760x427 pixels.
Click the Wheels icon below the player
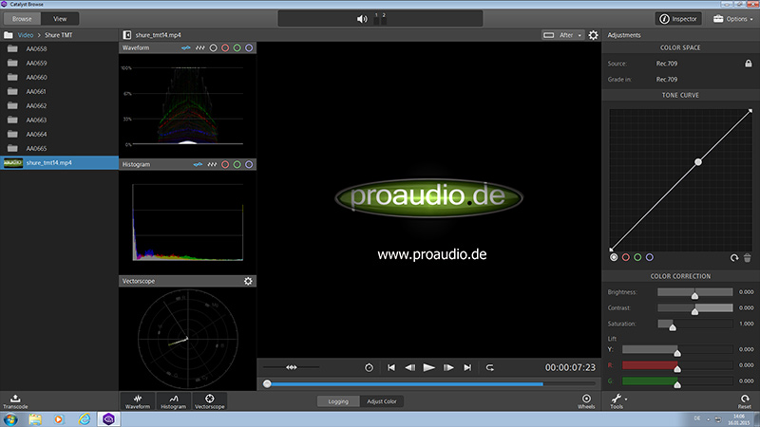point(586,399)
